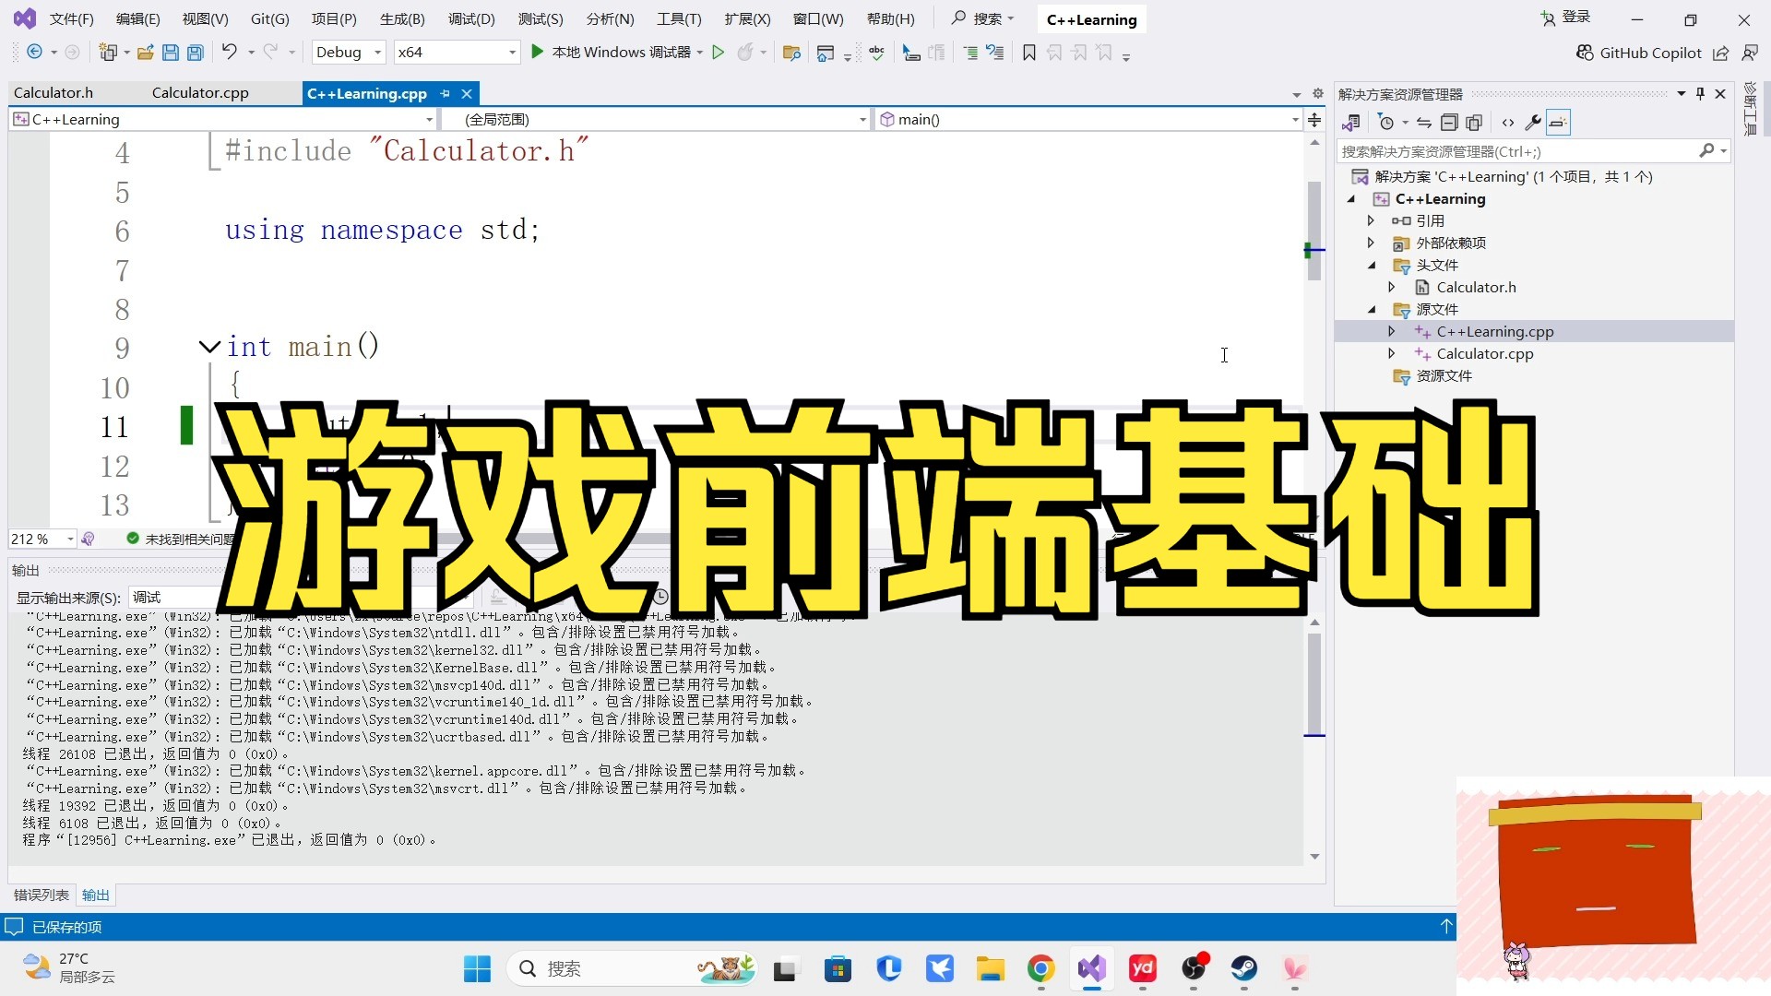Show all files icon in Solution Explorer

pos(1474,123)
